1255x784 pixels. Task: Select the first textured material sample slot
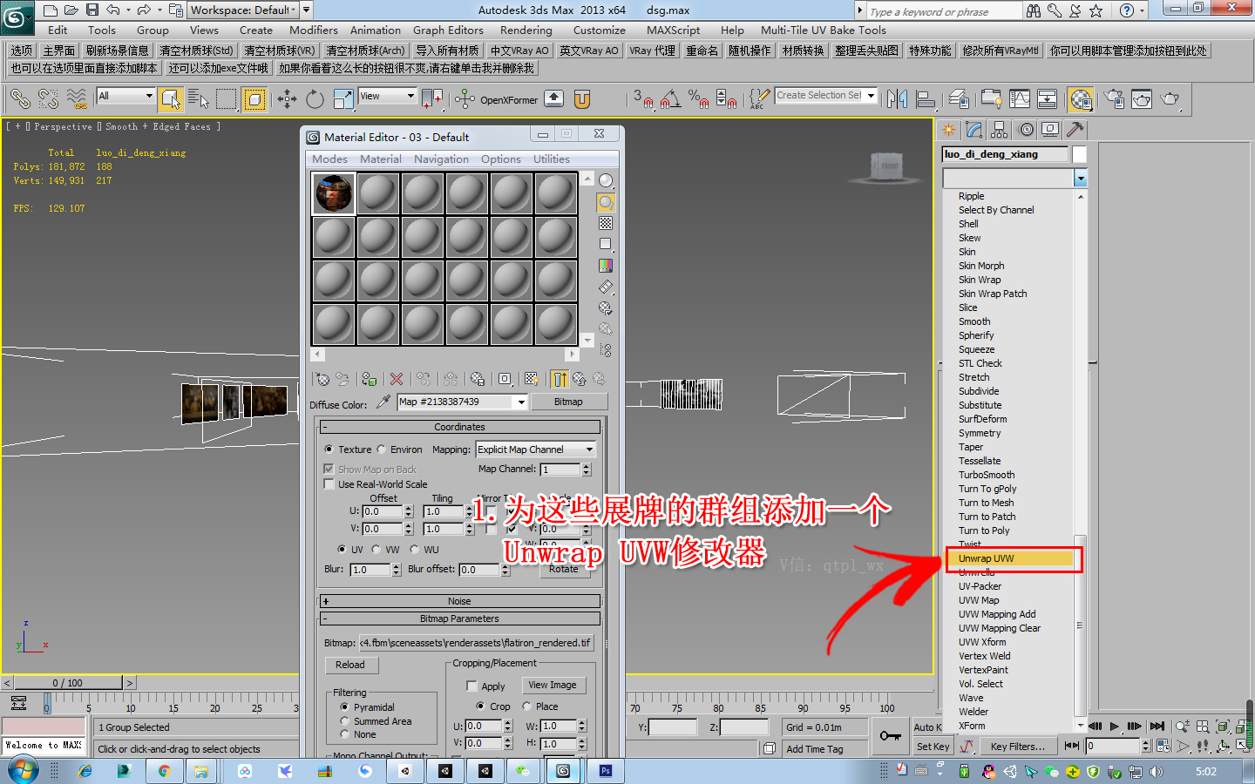coord(334,193)
